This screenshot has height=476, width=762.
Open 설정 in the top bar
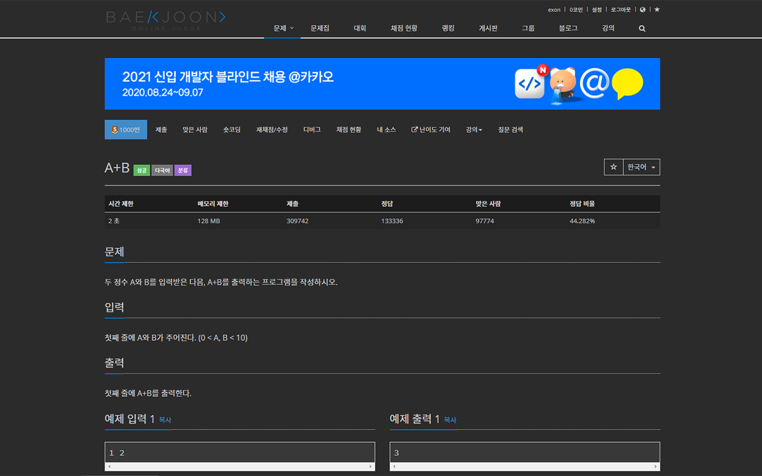pyautogui.click(x=597, y=10)
